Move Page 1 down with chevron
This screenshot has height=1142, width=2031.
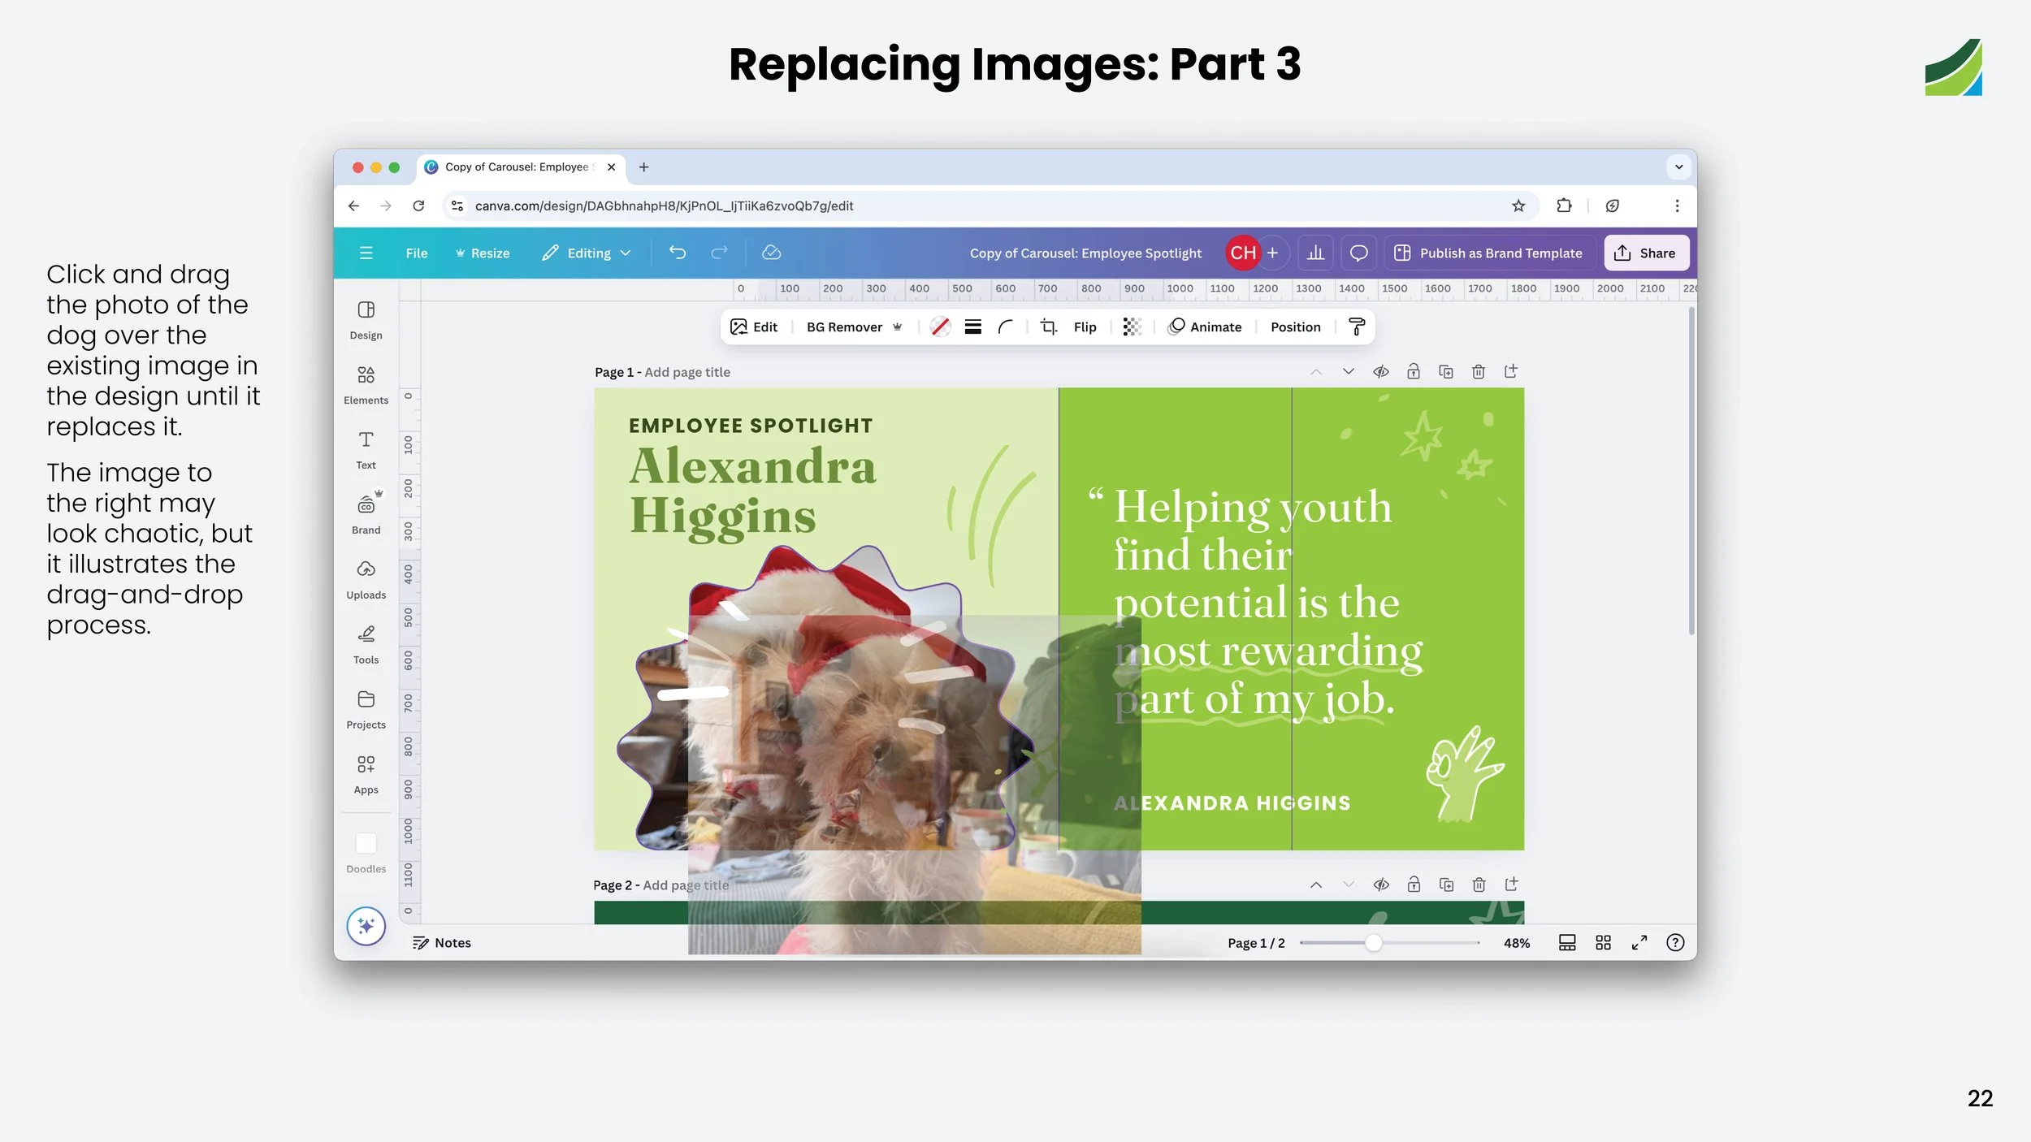tap(1348, 372)
